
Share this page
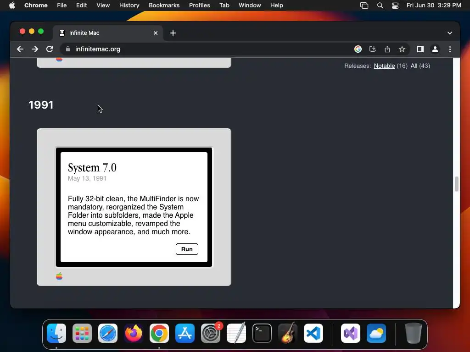coord(387,49)
